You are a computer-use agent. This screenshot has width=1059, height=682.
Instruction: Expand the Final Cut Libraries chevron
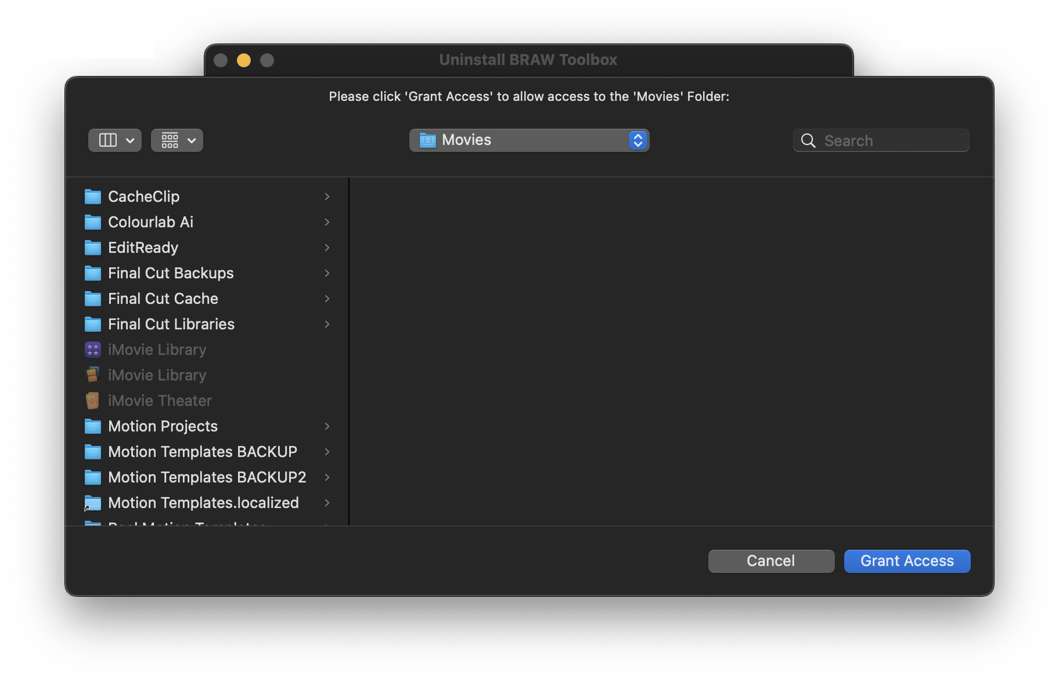point(327,324)
